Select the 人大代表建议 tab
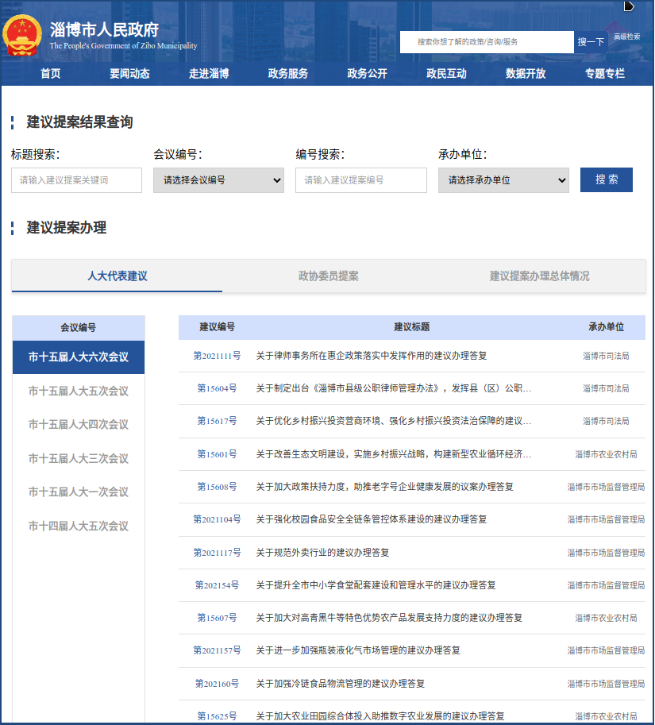 pos(118,276)
